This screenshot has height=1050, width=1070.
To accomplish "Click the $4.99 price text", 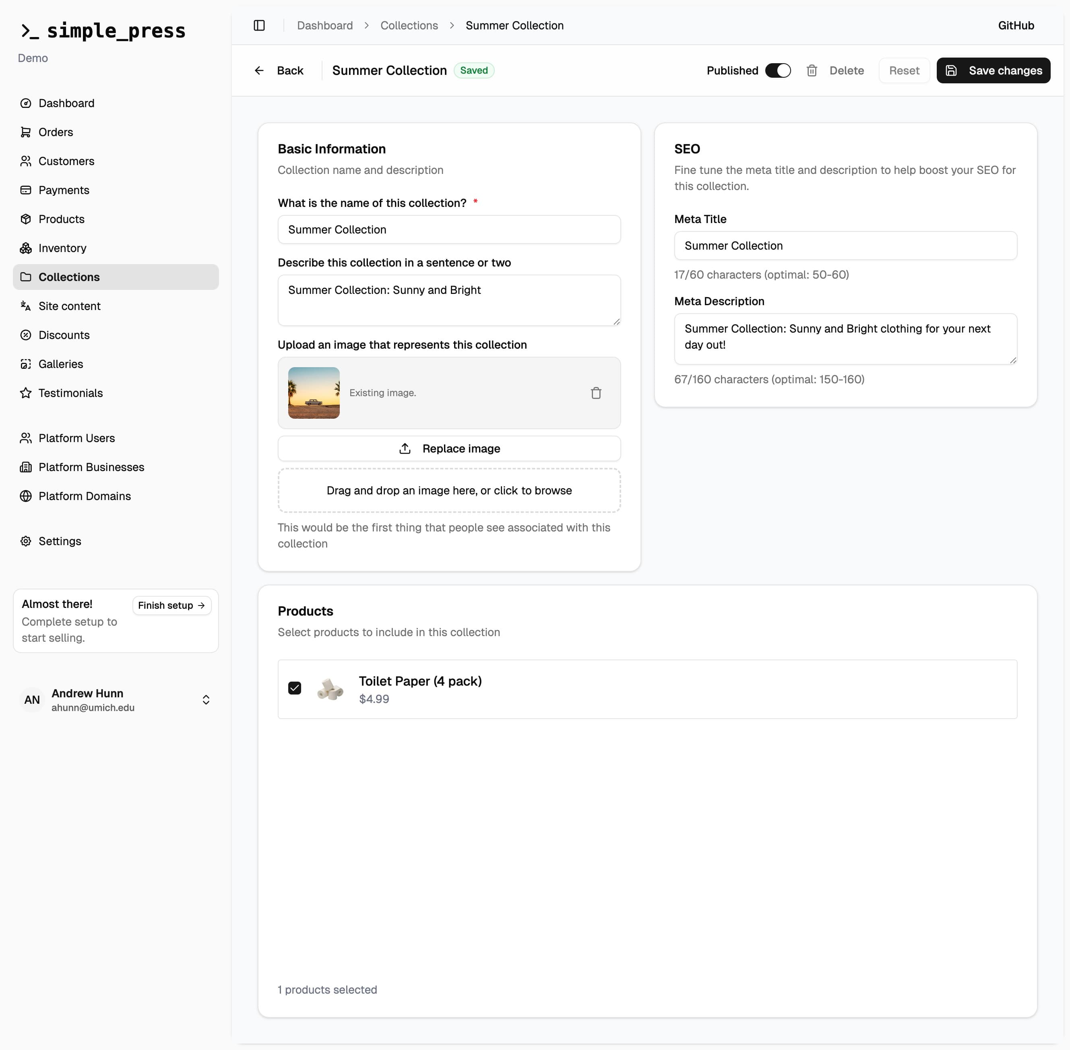I will (374, 699).
